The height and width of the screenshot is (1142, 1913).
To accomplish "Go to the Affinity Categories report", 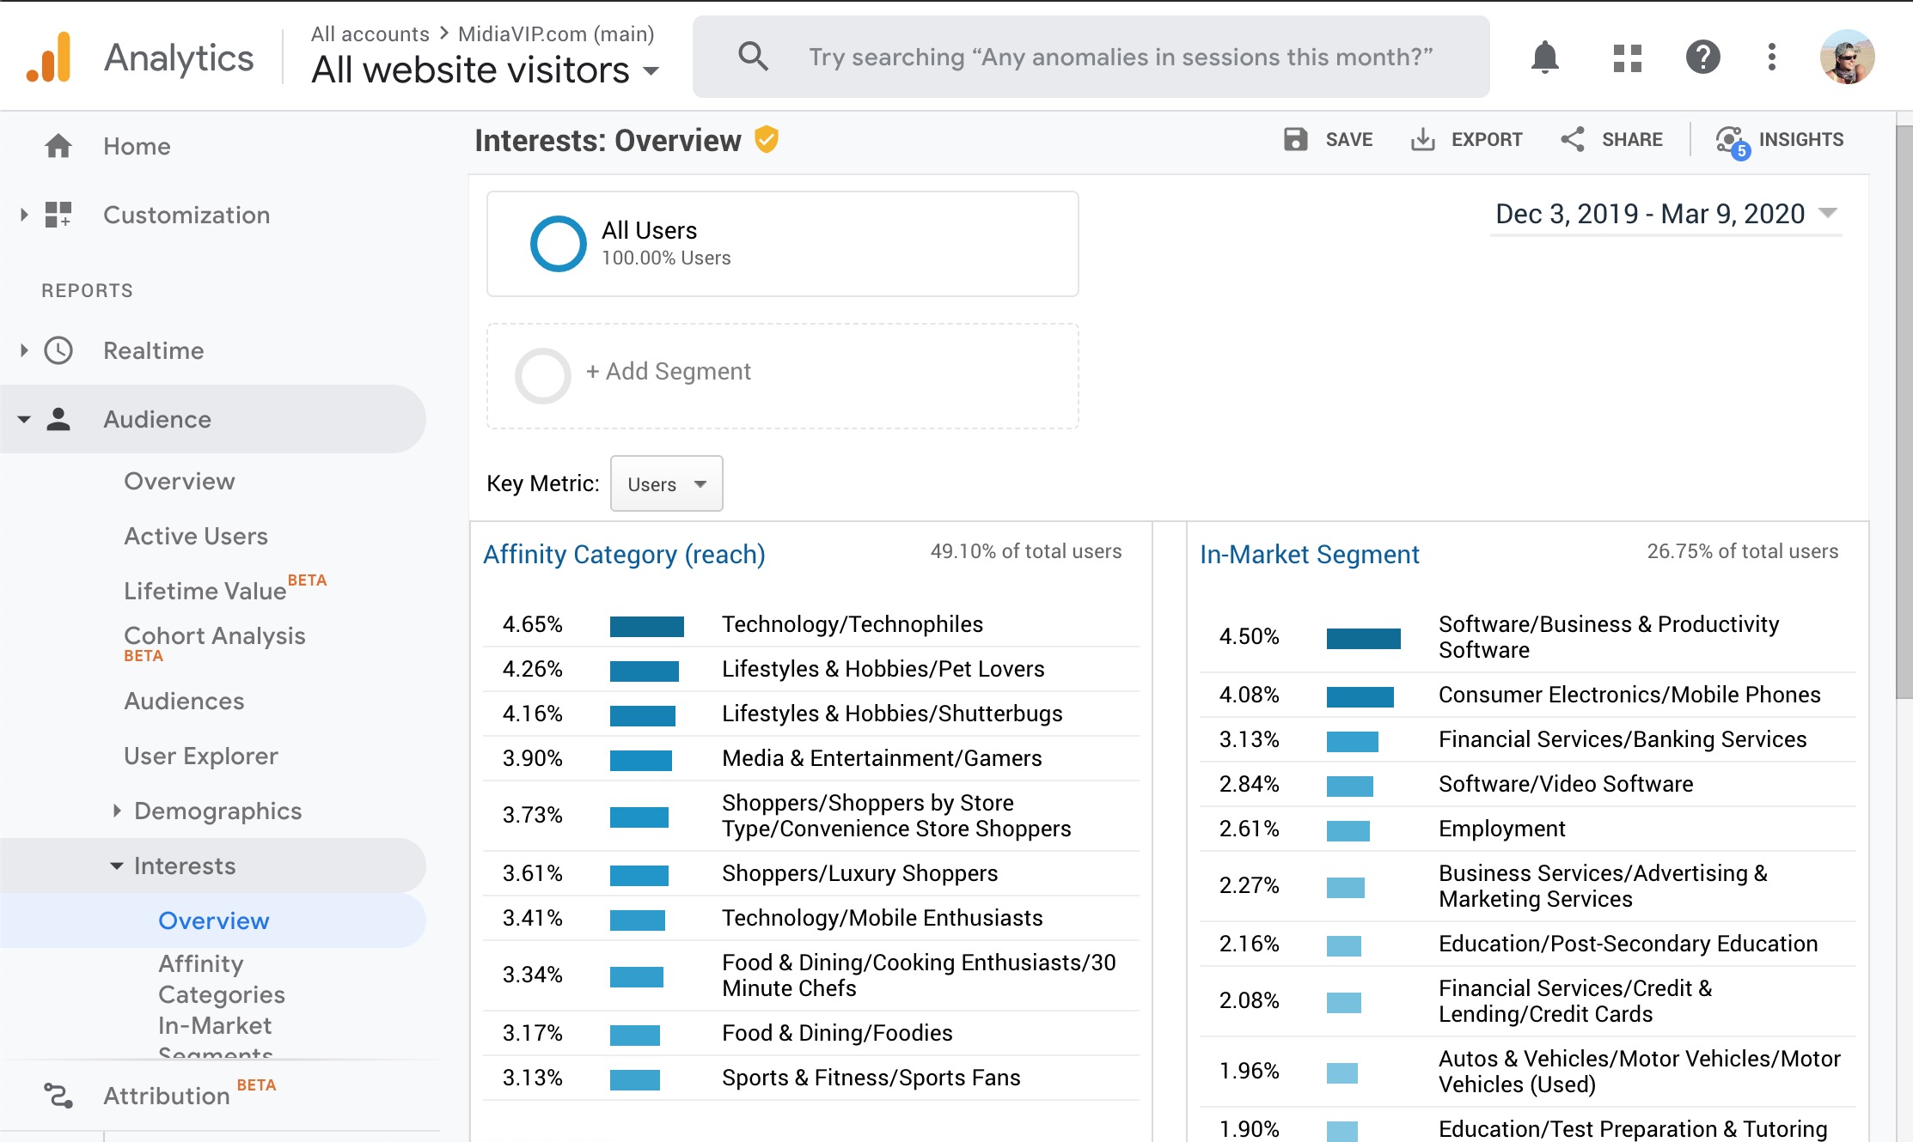I will click(x=221, y=979).
